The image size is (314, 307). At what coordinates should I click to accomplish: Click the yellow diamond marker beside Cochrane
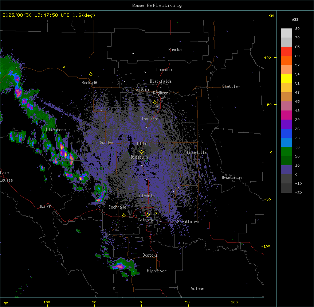coord(124,215)
